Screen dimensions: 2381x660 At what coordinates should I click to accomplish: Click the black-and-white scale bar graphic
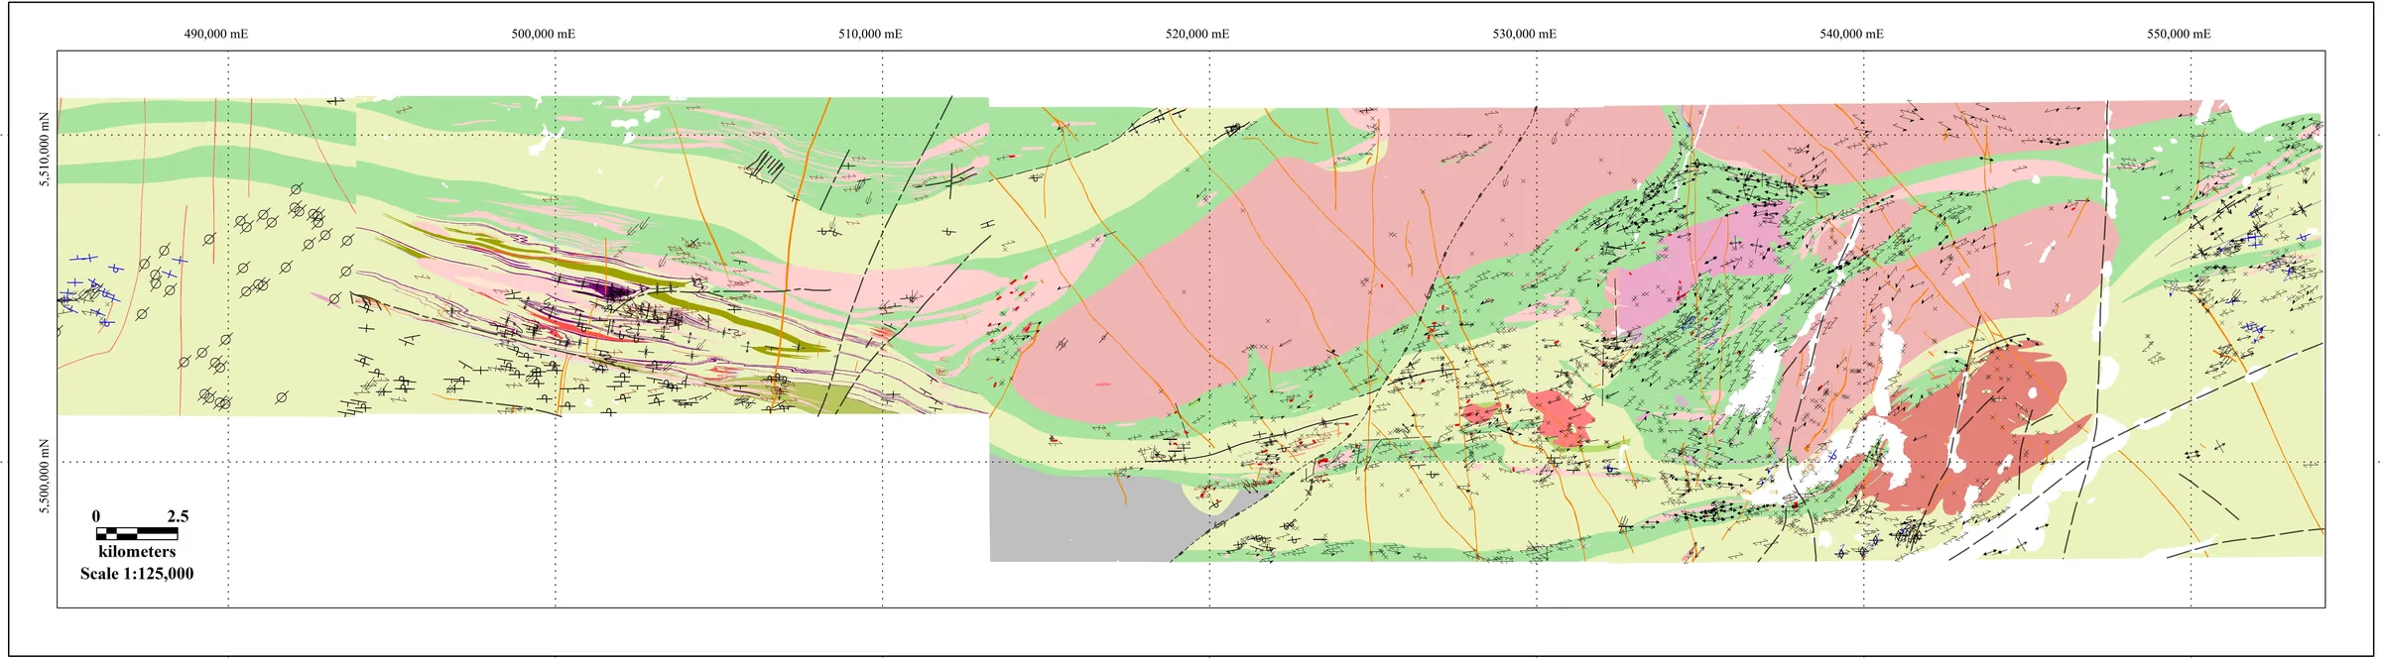point(137,534)
